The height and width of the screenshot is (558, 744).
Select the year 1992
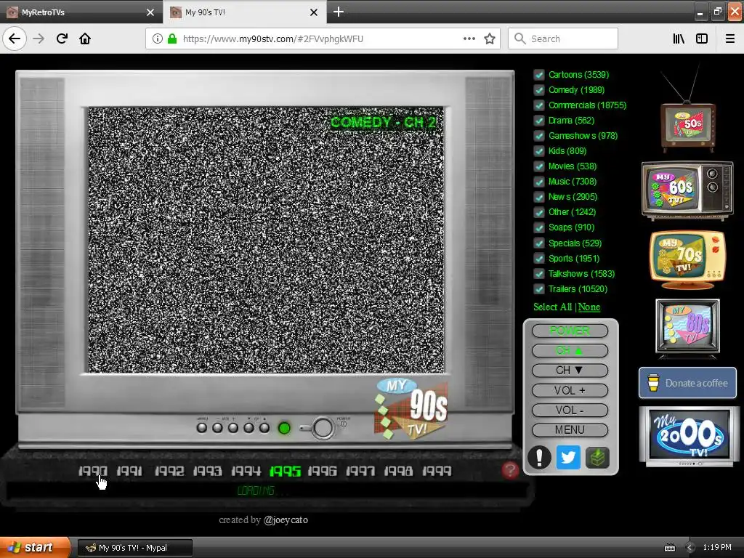coord(169,471)
